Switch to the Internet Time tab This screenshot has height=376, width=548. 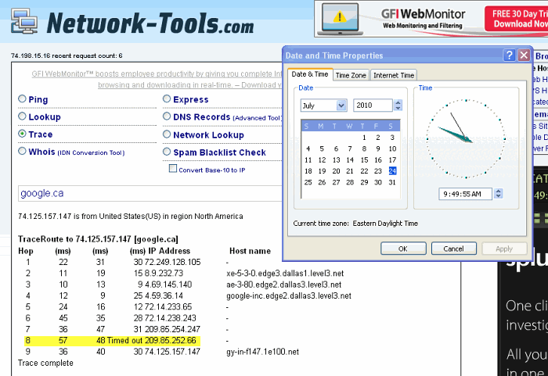coord(394,75)
